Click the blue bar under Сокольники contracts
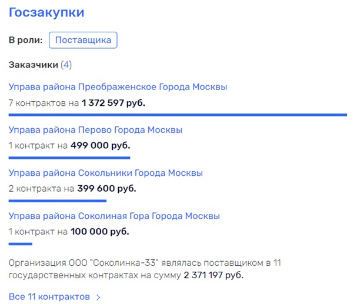The height and width of the screenshot is (304, 354). pos(58,201)
